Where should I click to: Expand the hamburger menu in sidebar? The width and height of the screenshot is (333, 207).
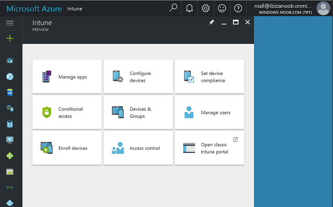pos(10,23)
